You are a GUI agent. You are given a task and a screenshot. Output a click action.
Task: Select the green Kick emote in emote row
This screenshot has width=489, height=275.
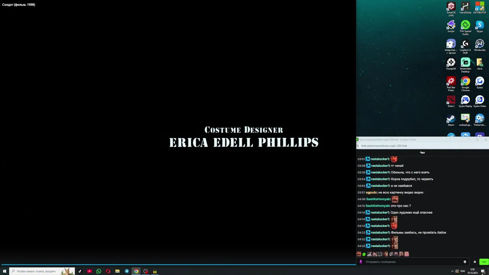point(364,254)
